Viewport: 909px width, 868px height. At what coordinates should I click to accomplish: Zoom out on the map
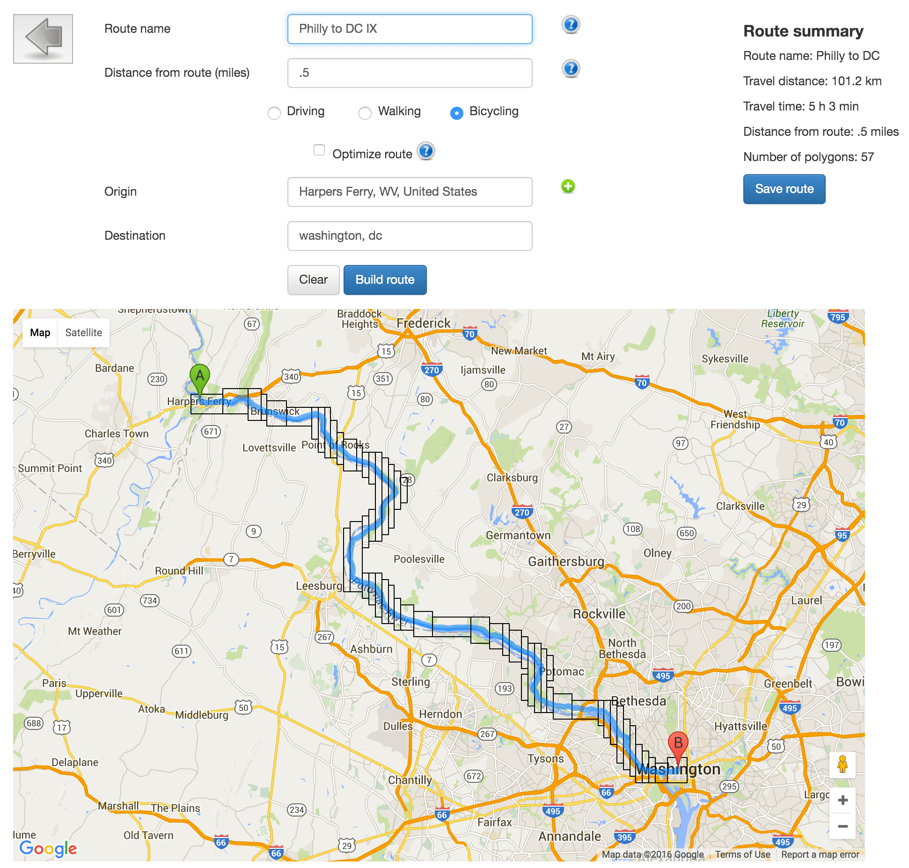[843, 826]
